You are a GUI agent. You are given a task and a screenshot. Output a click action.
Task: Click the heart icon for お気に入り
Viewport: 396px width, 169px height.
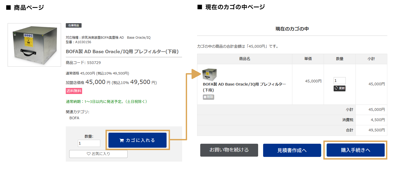[x=88, y=154]
